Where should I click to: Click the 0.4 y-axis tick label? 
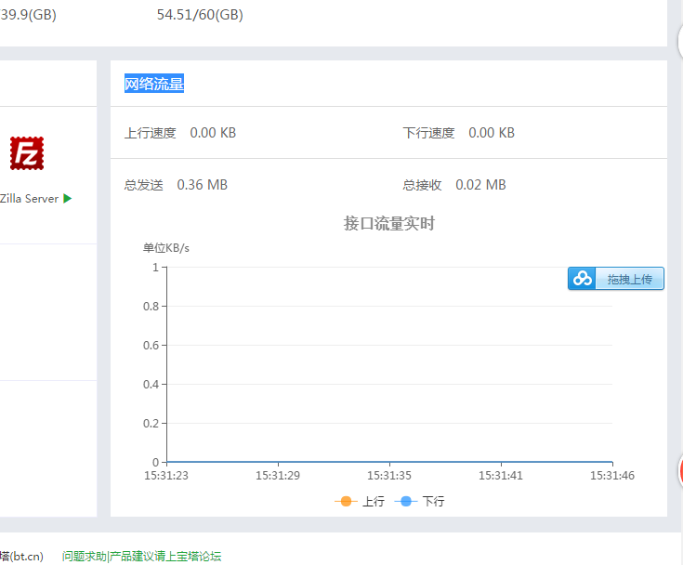pyautogui.click(x=151, y=384)
